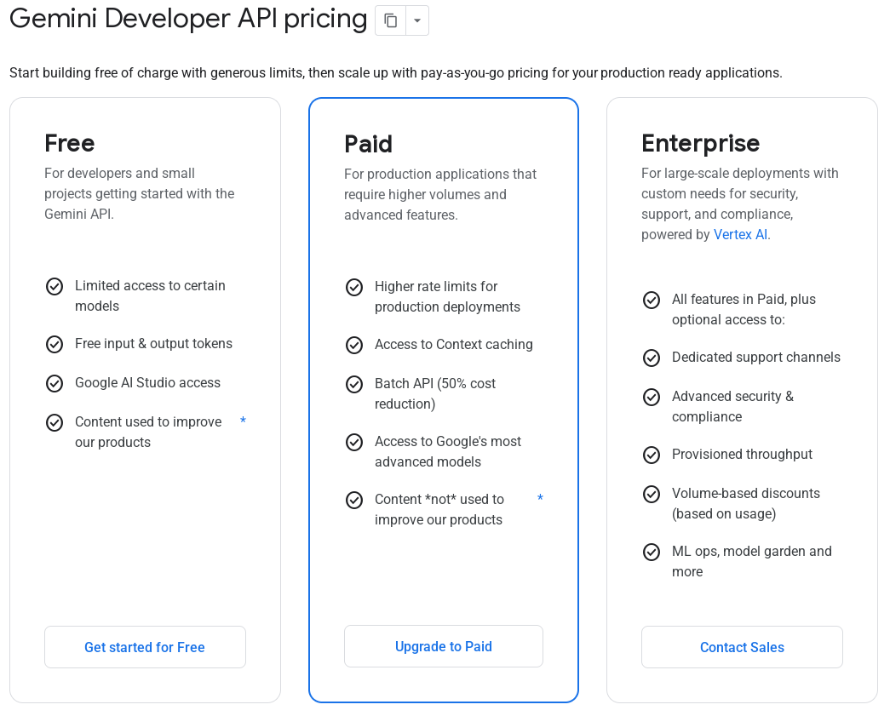Click the text ML ops, model garden and more
The width and height of the screenshot is (890, 716).
[751, 561]
